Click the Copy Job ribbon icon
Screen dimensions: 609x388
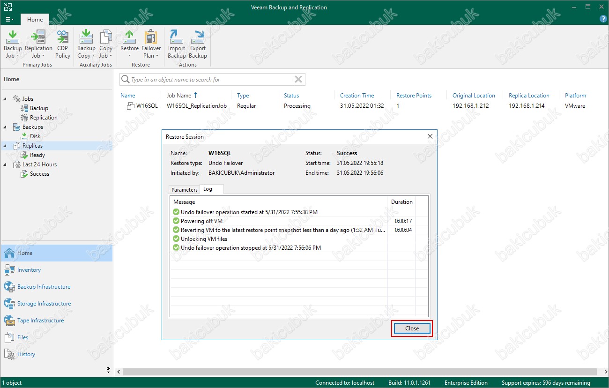coord(106,44)
